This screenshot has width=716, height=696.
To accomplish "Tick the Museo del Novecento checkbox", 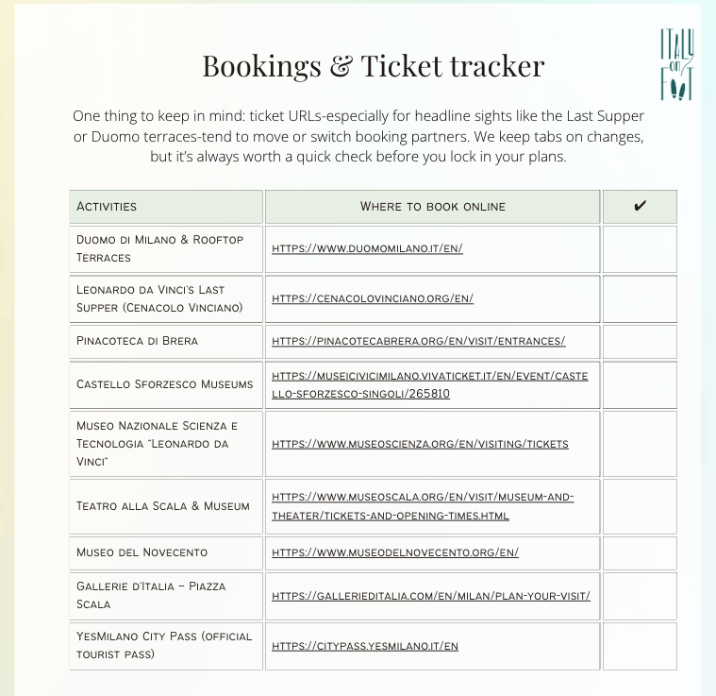I will [x=640, y=552].
